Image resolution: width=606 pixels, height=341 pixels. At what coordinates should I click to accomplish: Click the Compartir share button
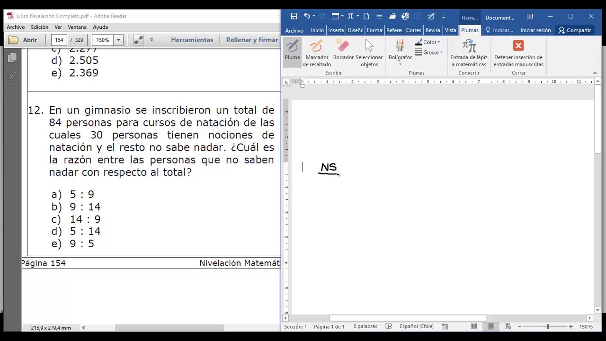pyautogui.click(x=575, y=30)
